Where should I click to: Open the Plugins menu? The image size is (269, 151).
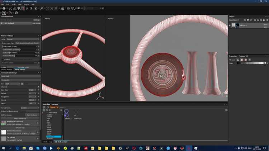pos(26,4)
